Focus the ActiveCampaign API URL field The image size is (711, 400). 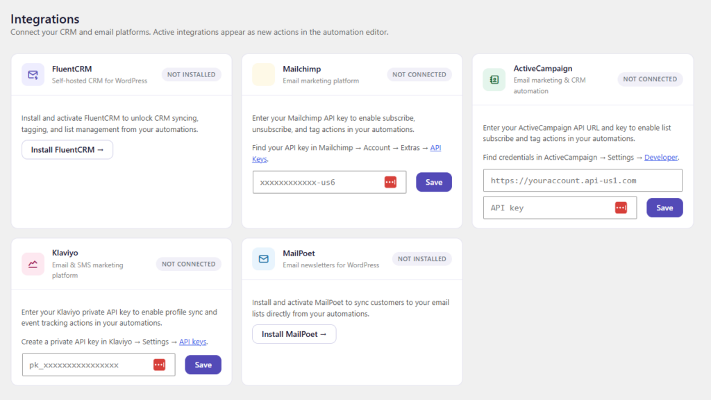(x=583, y=181)
